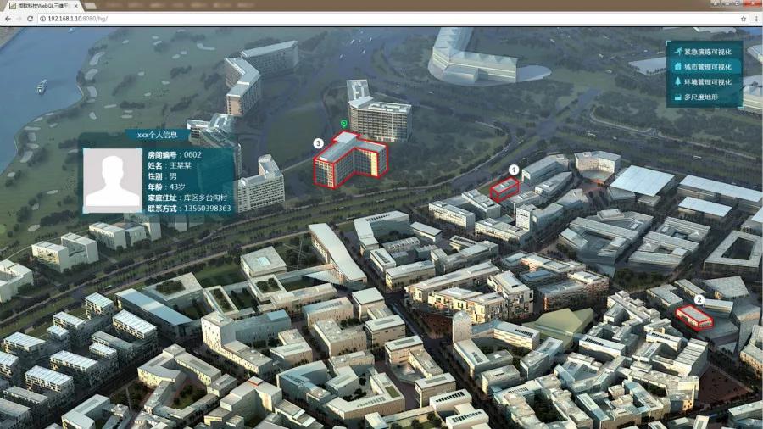This screenshot has width=763, height=429.
Task: Bookmark the page with the star icon
Action: pyautogui.click(x=743, y=19)
